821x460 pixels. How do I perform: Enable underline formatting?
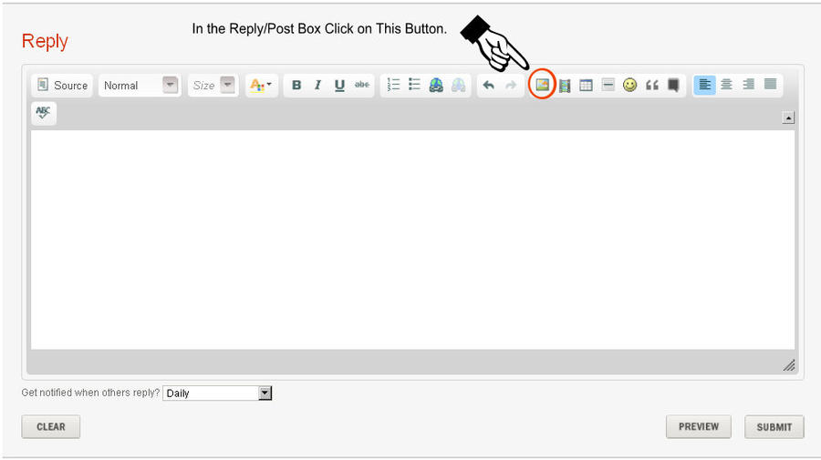pos(339,85)
